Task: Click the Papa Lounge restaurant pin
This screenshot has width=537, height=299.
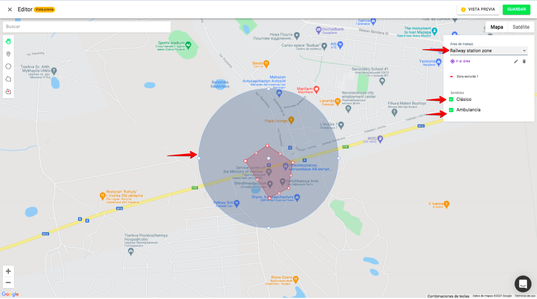Action: (291, 120)
